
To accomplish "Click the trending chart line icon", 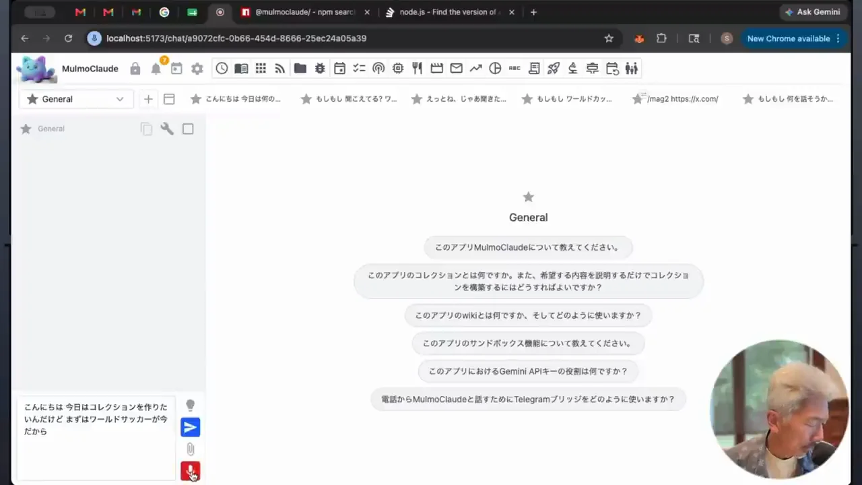I will (475, 68).
